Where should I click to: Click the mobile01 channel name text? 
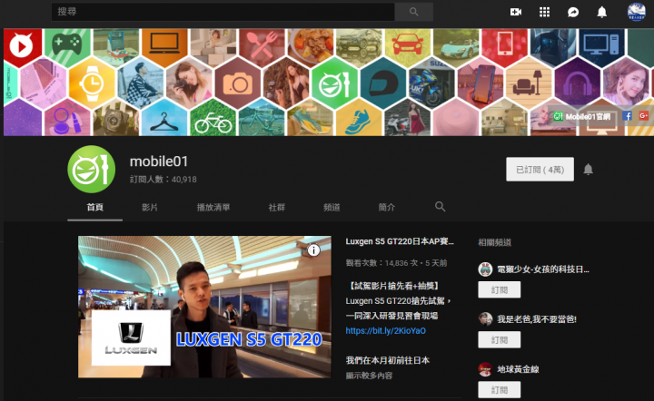159,161
